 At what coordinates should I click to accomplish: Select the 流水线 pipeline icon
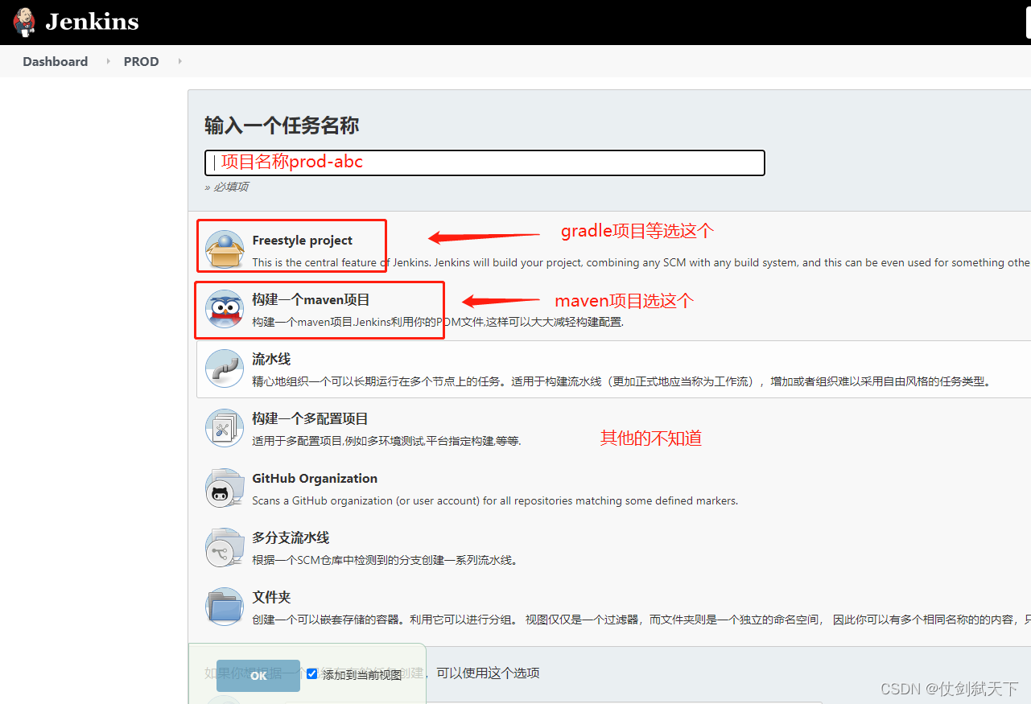click(x=224, y=368)
